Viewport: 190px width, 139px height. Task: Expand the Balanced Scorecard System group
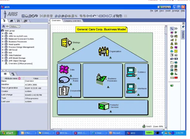point(3,39)
